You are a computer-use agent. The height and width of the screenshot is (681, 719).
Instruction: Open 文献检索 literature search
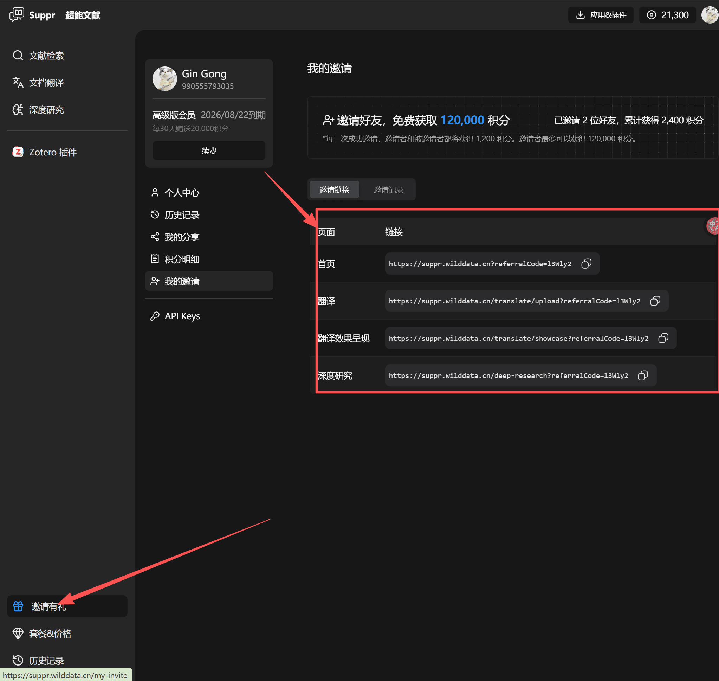coord(46,56)
